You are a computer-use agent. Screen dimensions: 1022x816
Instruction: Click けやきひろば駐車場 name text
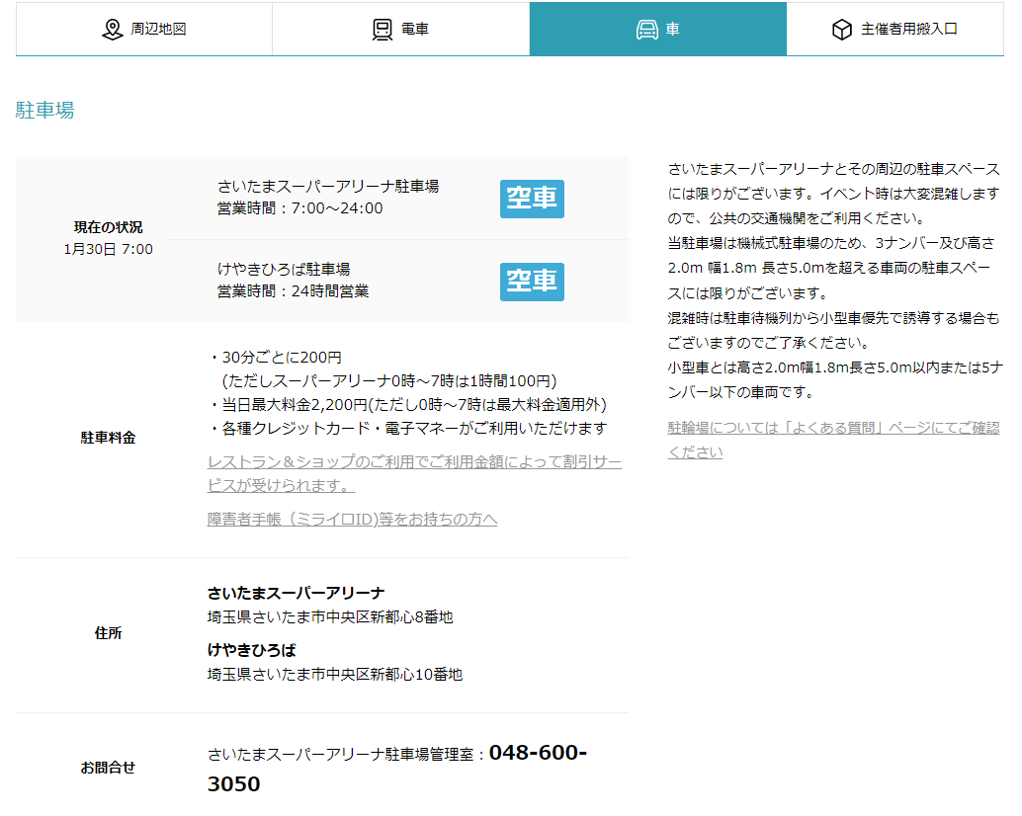click(x=284, y=269)
